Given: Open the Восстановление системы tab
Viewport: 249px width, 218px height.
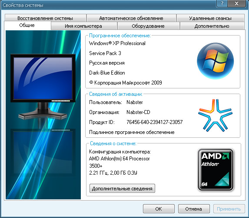Looking at the screenshot, I should tap(46, 18).
